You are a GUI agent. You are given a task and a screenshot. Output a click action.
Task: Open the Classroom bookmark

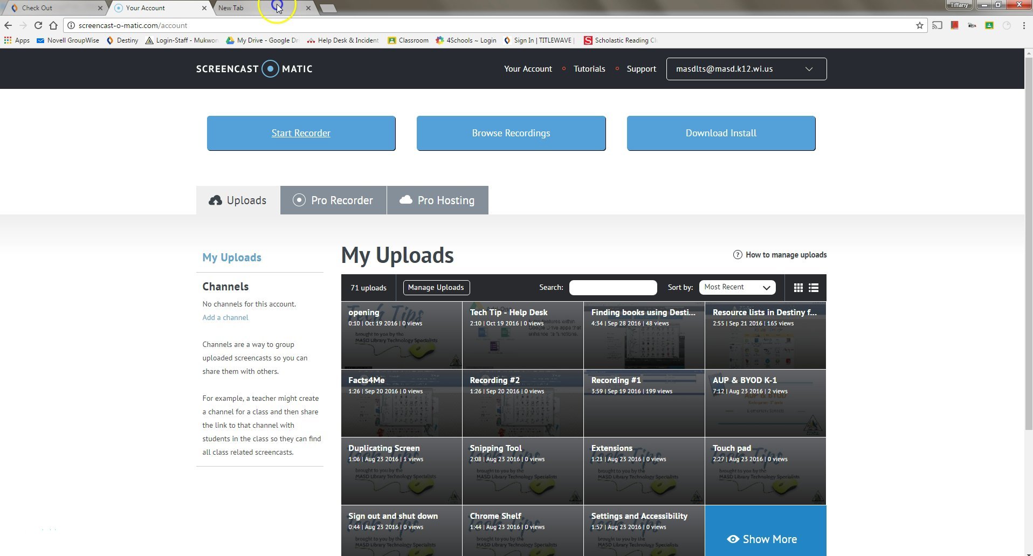408,40
